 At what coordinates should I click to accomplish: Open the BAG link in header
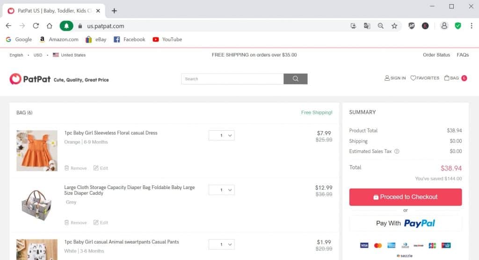pyautogui.click(x=451, y=78)
